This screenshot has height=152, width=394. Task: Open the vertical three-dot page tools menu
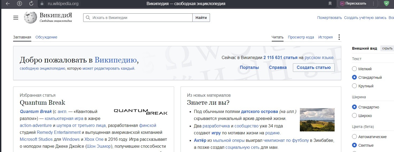click(339, 37)
